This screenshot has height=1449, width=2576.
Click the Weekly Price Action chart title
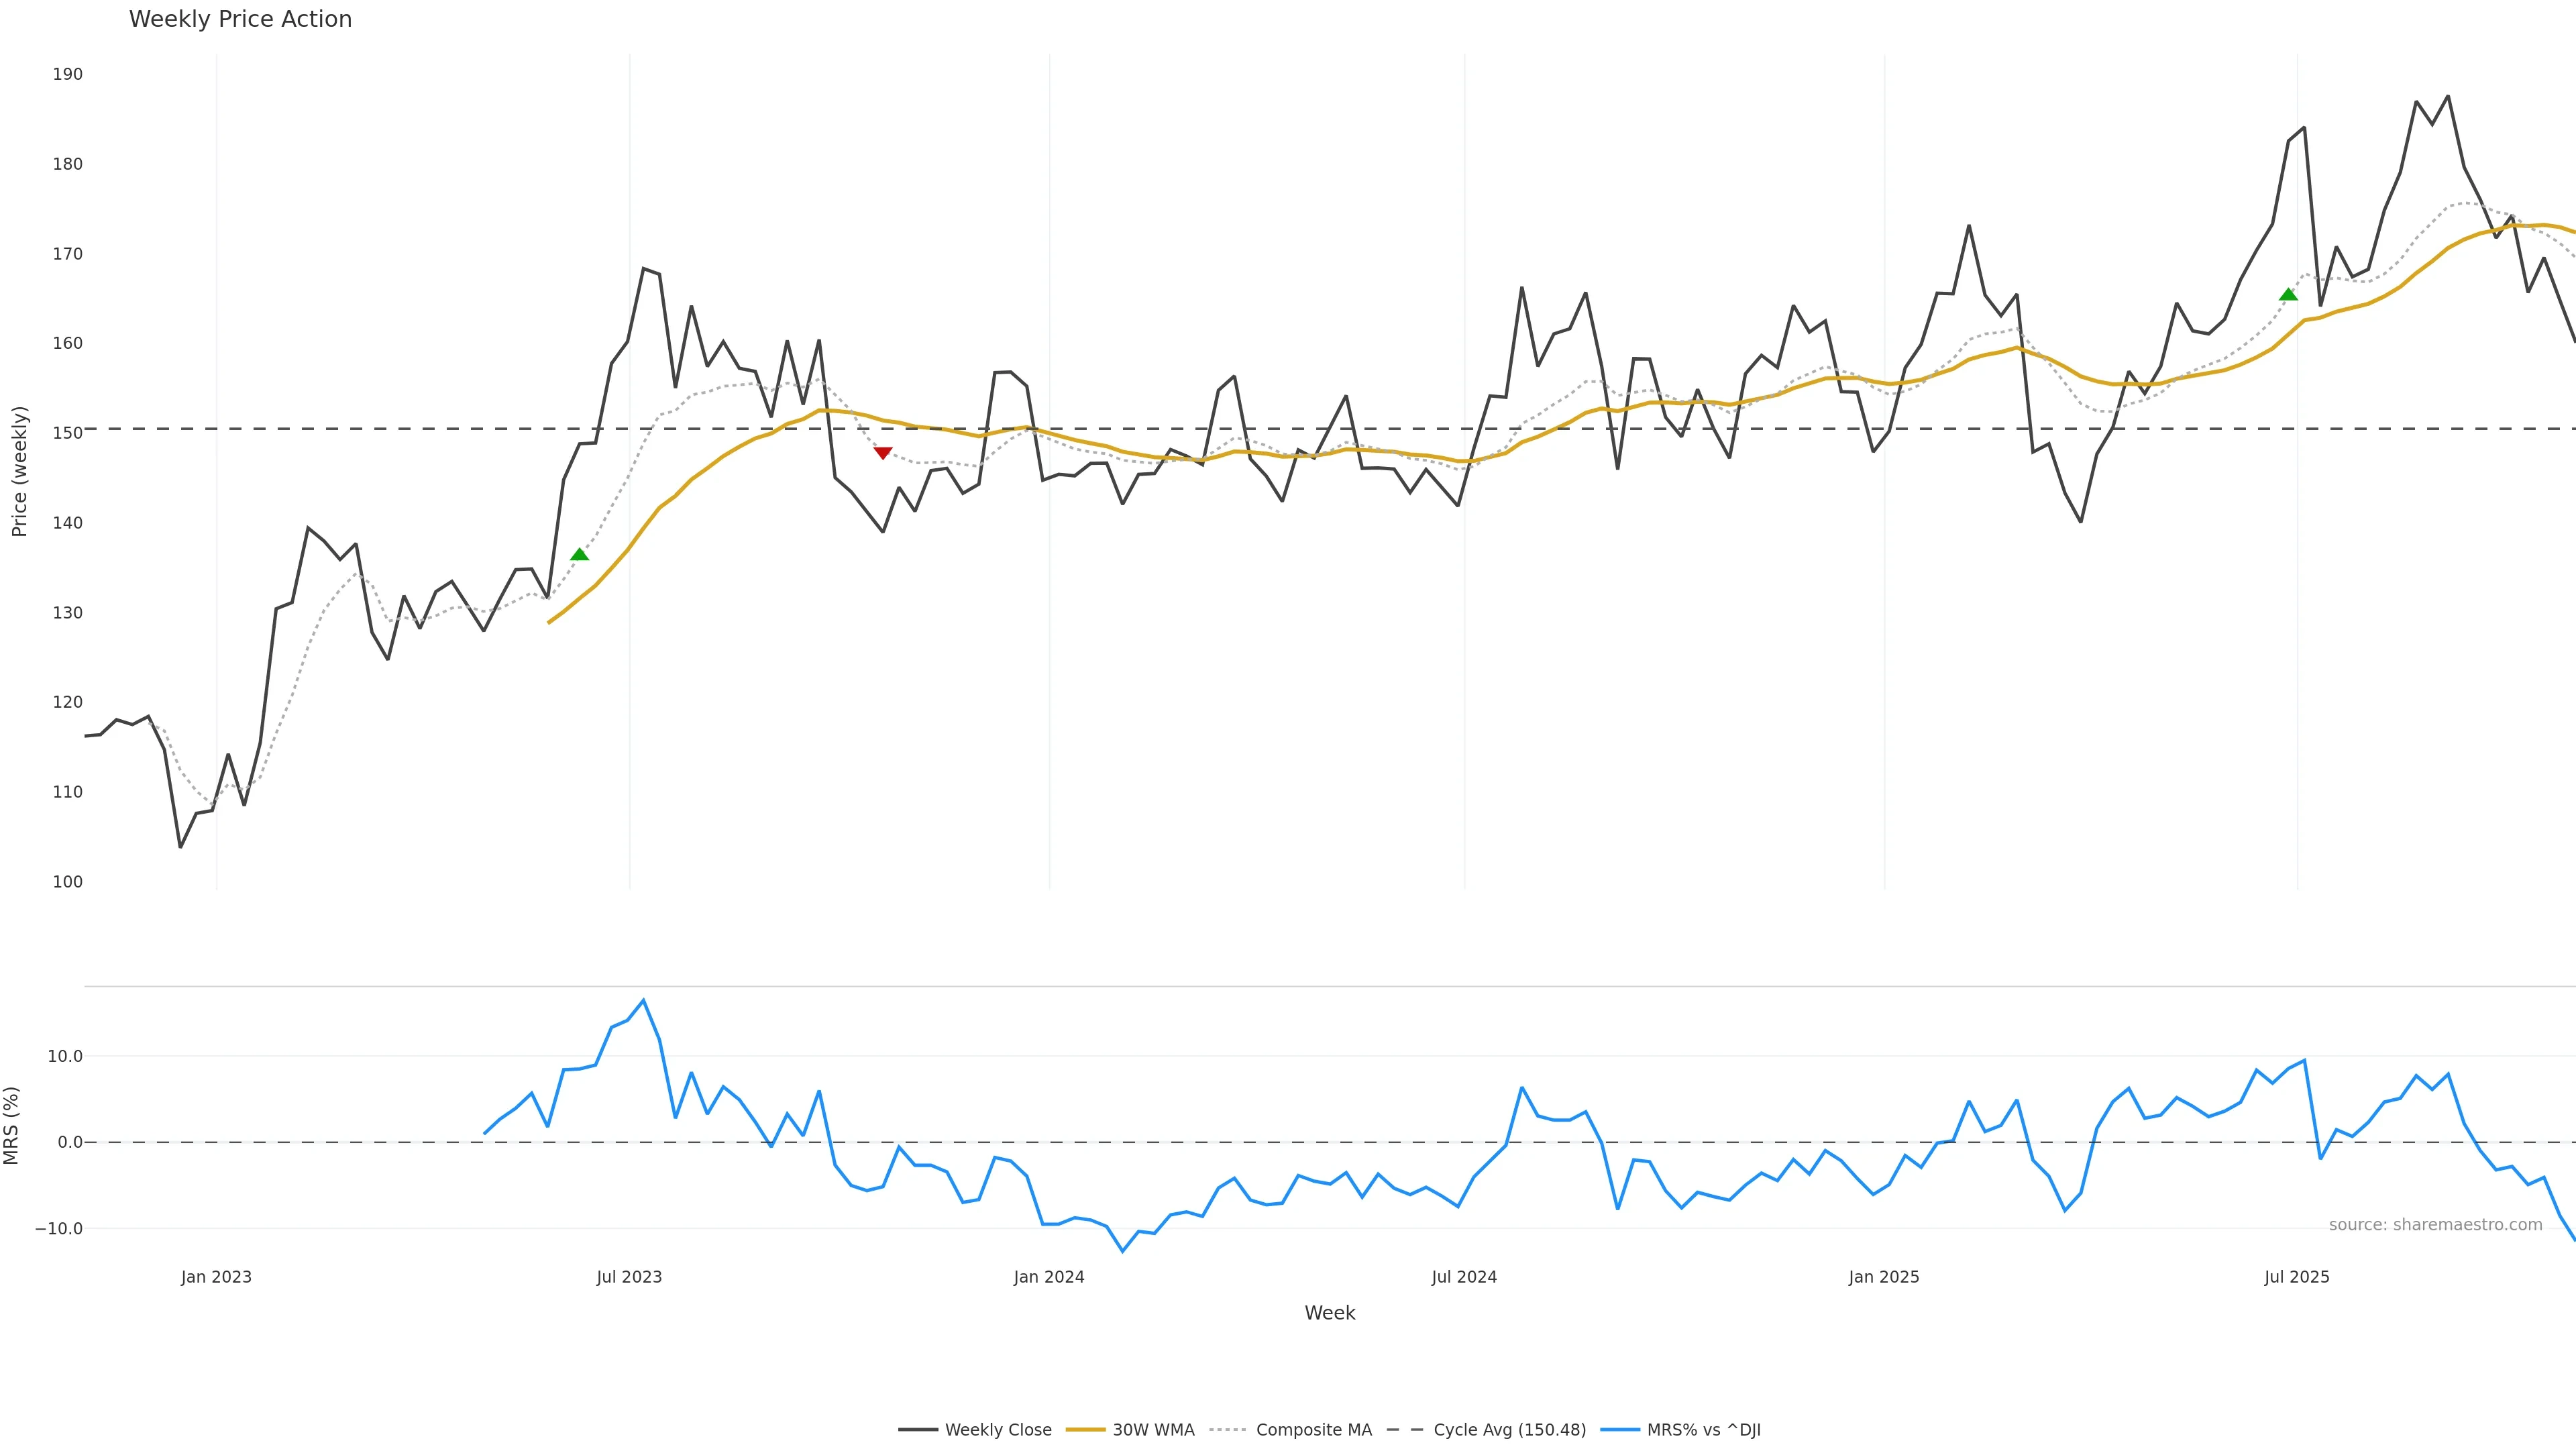click(240, 19)
